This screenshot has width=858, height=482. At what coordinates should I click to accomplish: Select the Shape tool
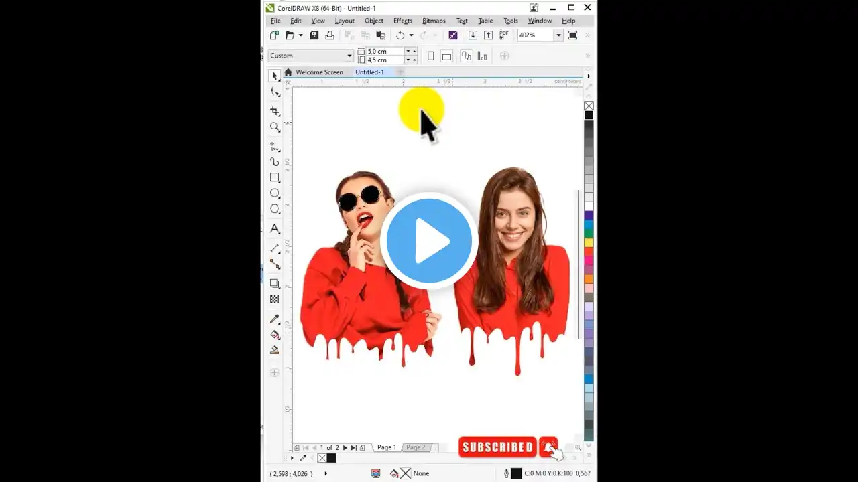pyautogui.click(x=275, y=92)
